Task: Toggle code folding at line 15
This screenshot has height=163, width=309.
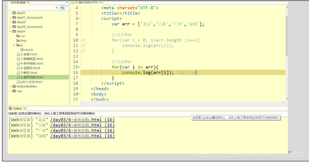Action: coord(79,67)
